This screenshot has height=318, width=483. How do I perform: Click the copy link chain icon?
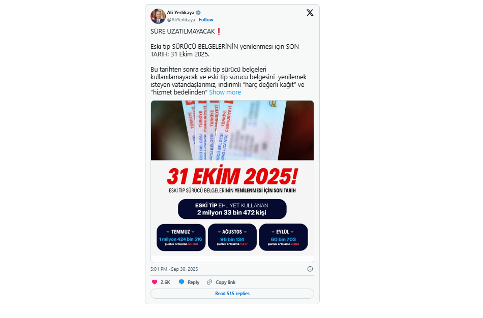coord(209,282)
